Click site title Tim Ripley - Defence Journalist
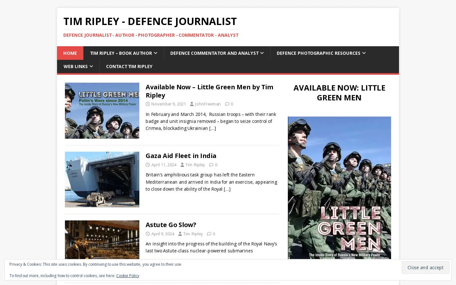Image resolution: width=456 pixels, height=285 pixels. pyautogui.click(x=150, y=22)
